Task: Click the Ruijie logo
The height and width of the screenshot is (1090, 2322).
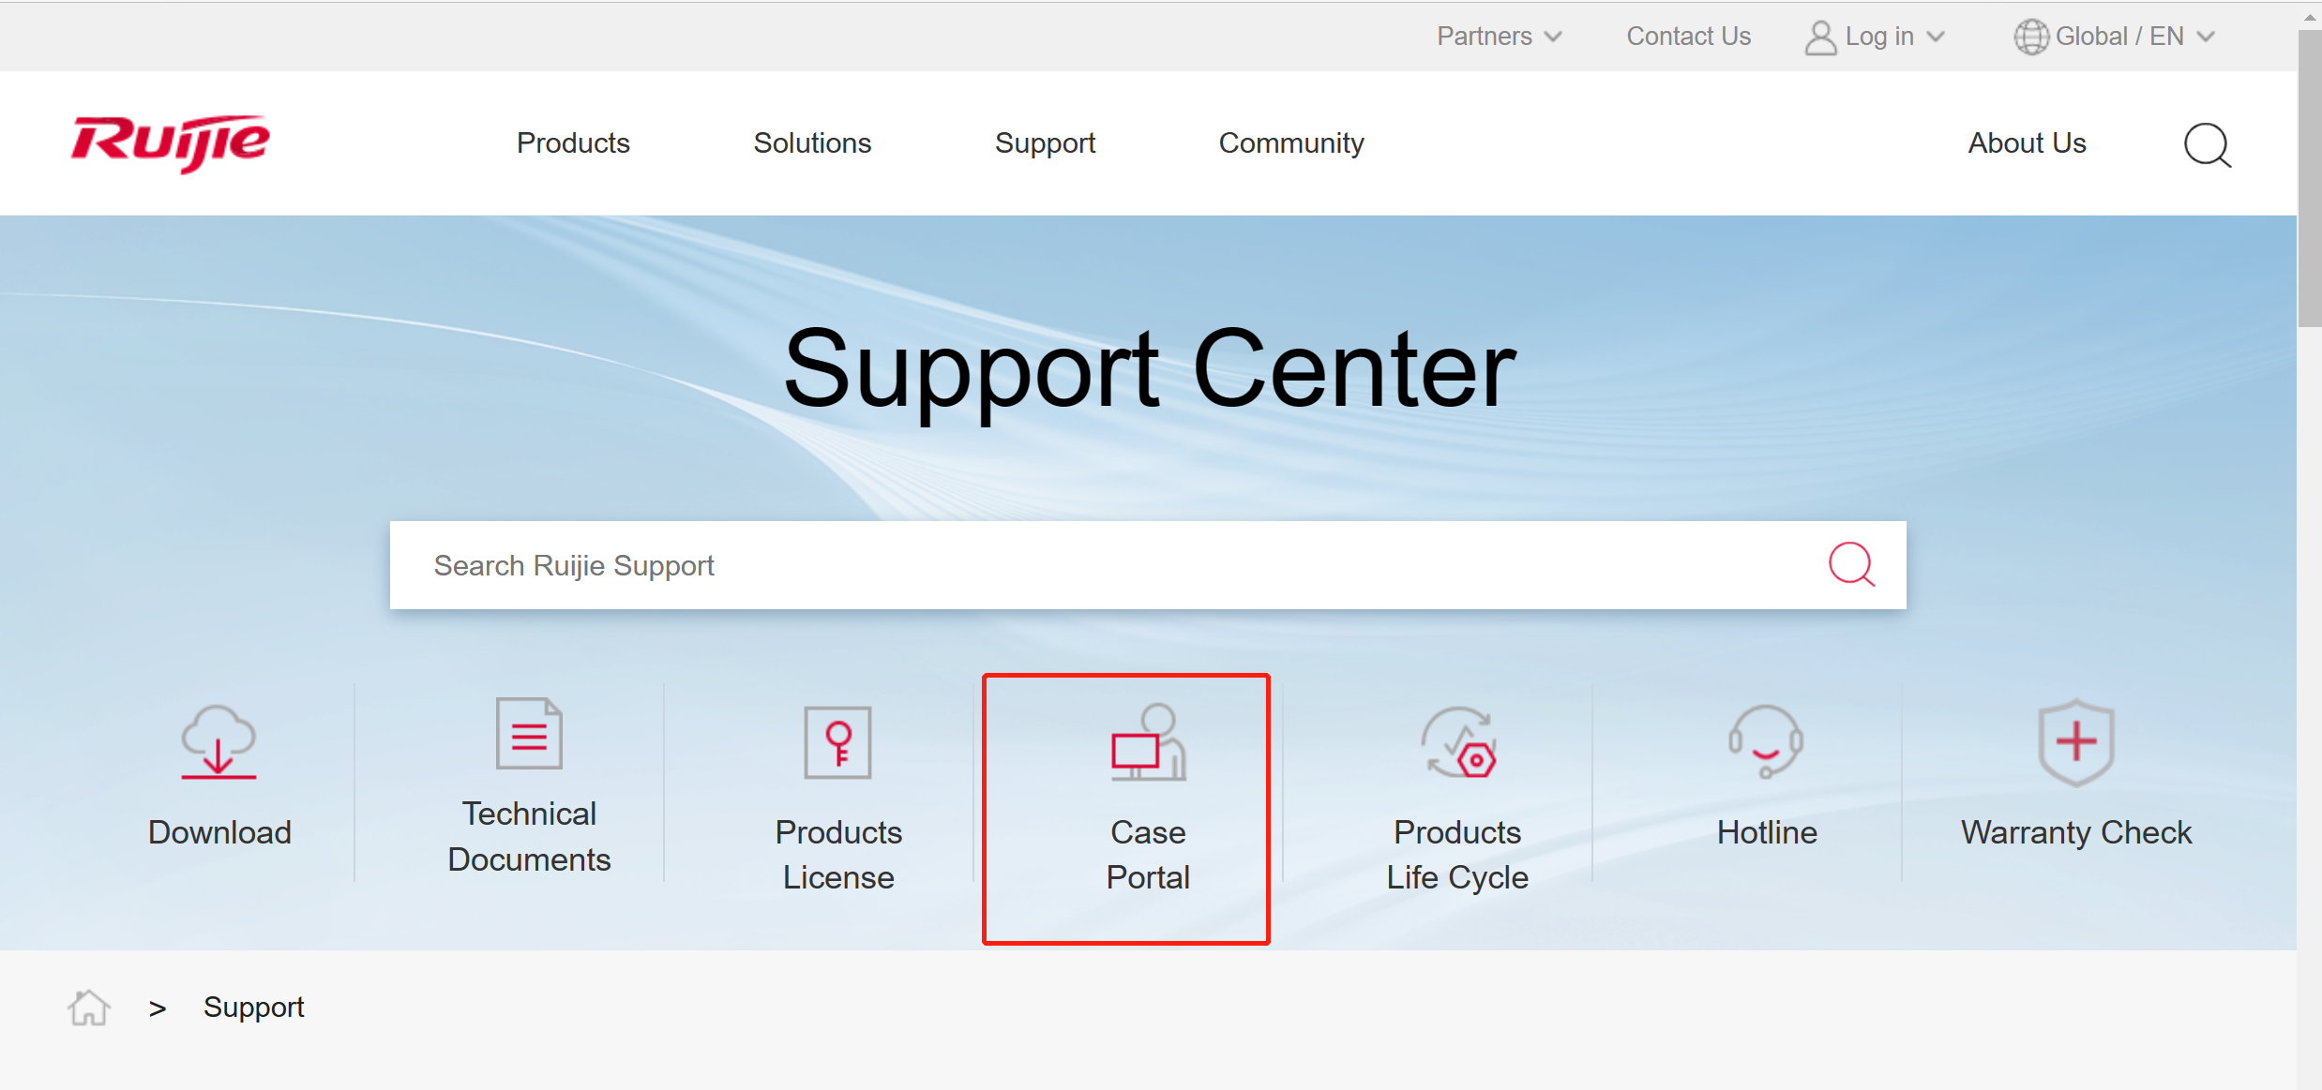Action: [x=170, y=143]
